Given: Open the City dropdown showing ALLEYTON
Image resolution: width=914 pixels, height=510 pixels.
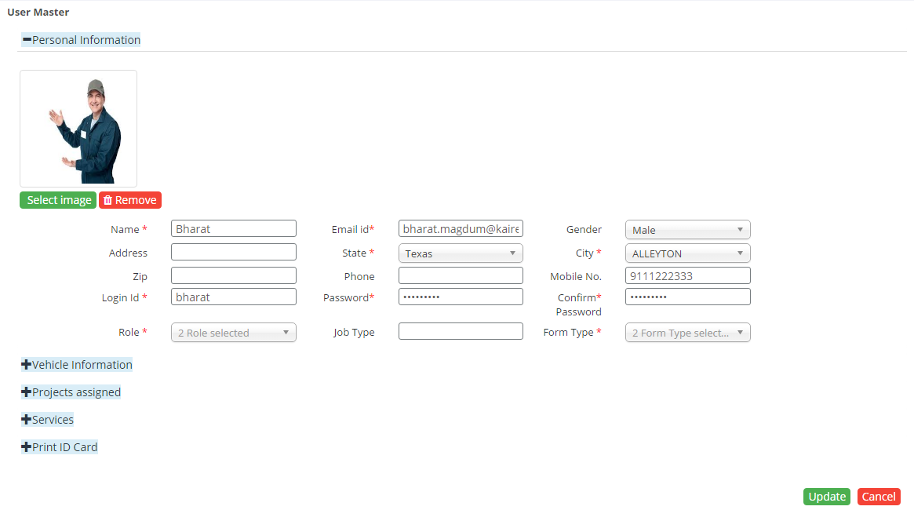Looking at the screenshot, I should tap(687, 253).
